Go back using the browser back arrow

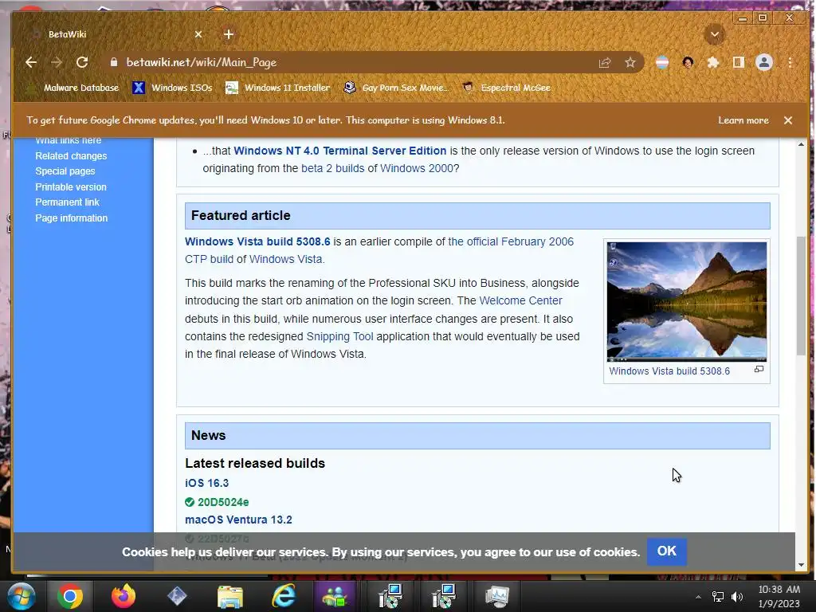pyautogui.click(x=31, y=62)
